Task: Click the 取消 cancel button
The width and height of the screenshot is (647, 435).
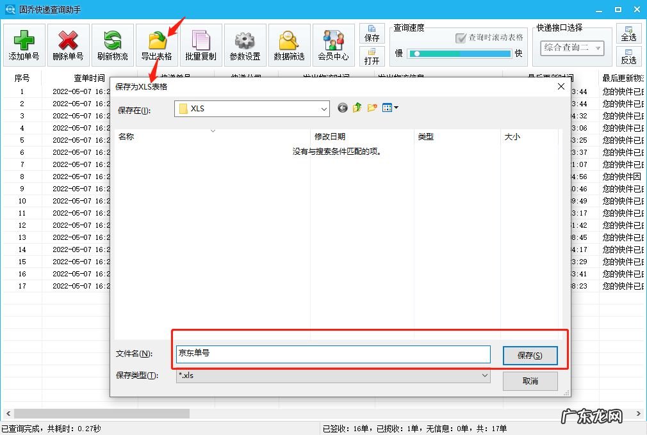Action: pyautogui.click(x=530, y=381)
